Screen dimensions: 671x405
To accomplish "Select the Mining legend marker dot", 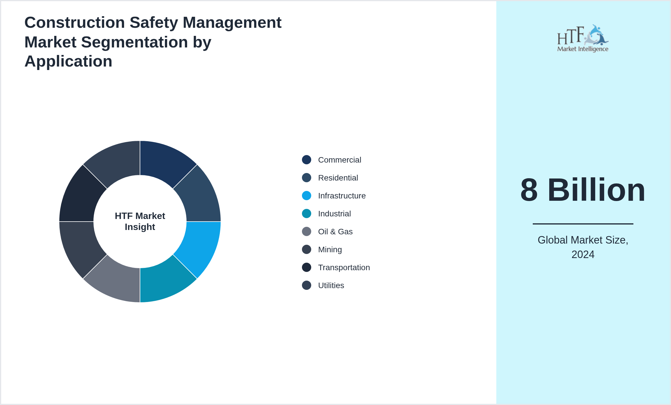I will coord(306,249).
